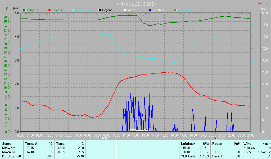Click the 08:40 pressure maximum time
The height and width of the screenshot is (159, 271).
[186, 152]
